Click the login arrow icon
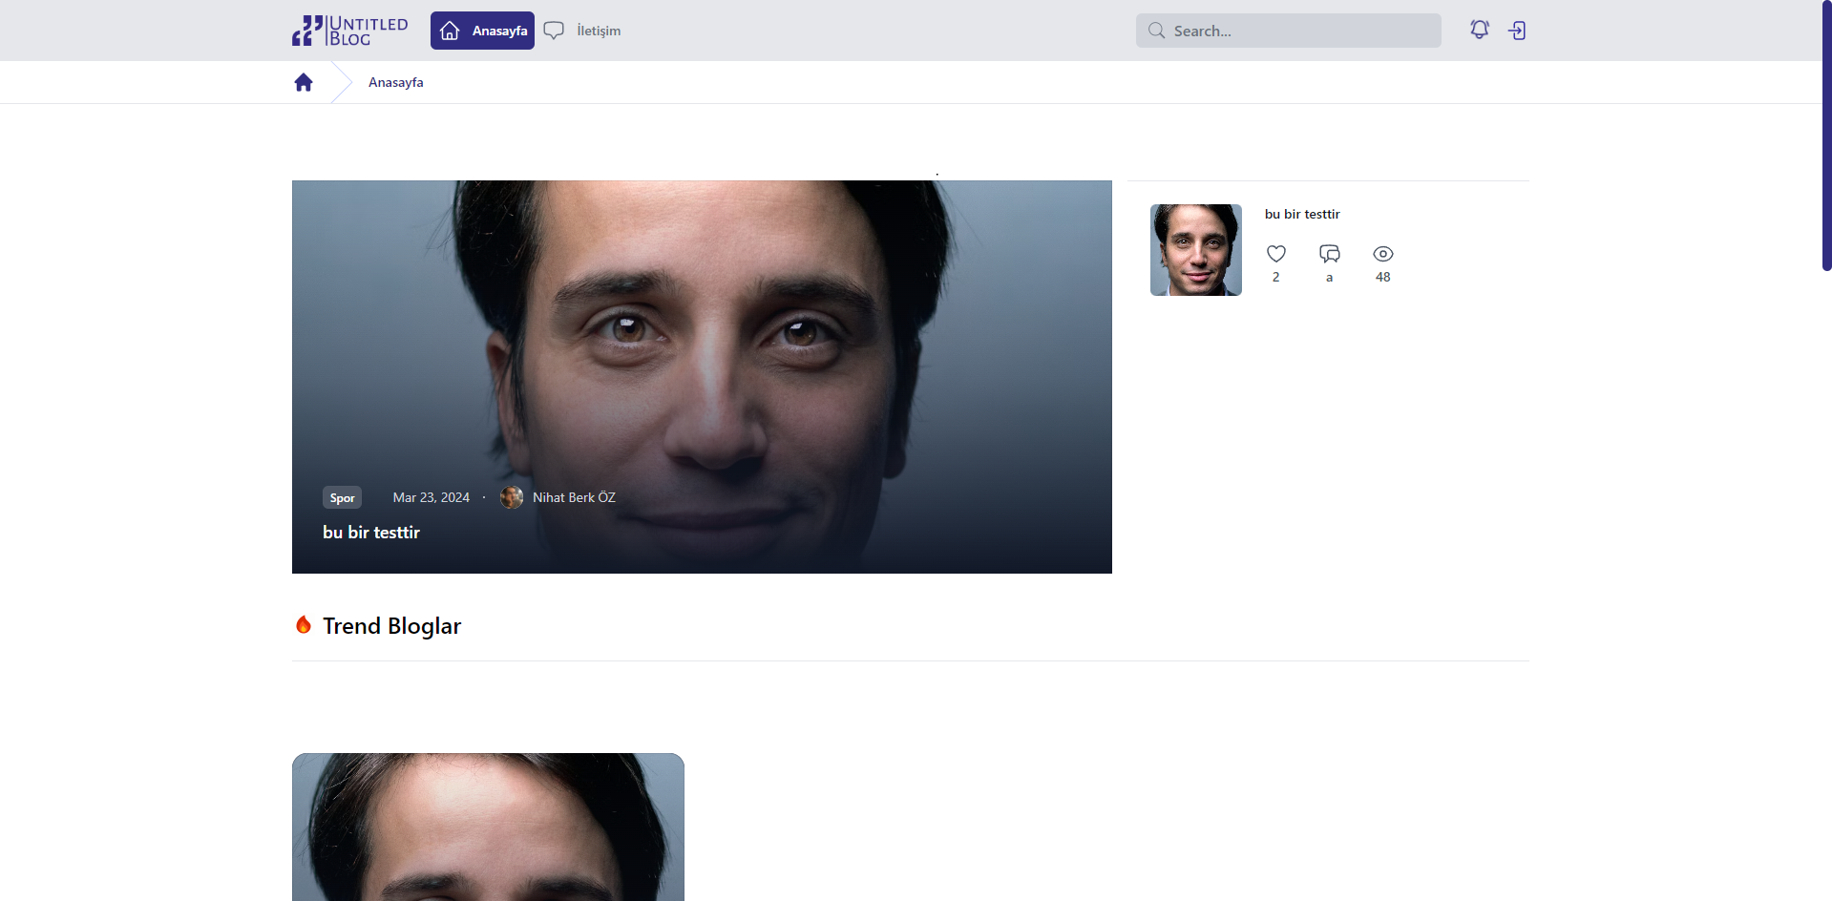Screen dimensions: 1832x901 [x=1517, y=31]
